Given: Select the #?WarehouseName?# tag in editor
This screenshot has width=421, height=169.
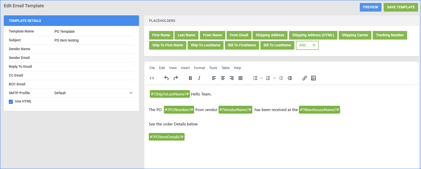Looking at the screenshot, I should coord(319,110).
